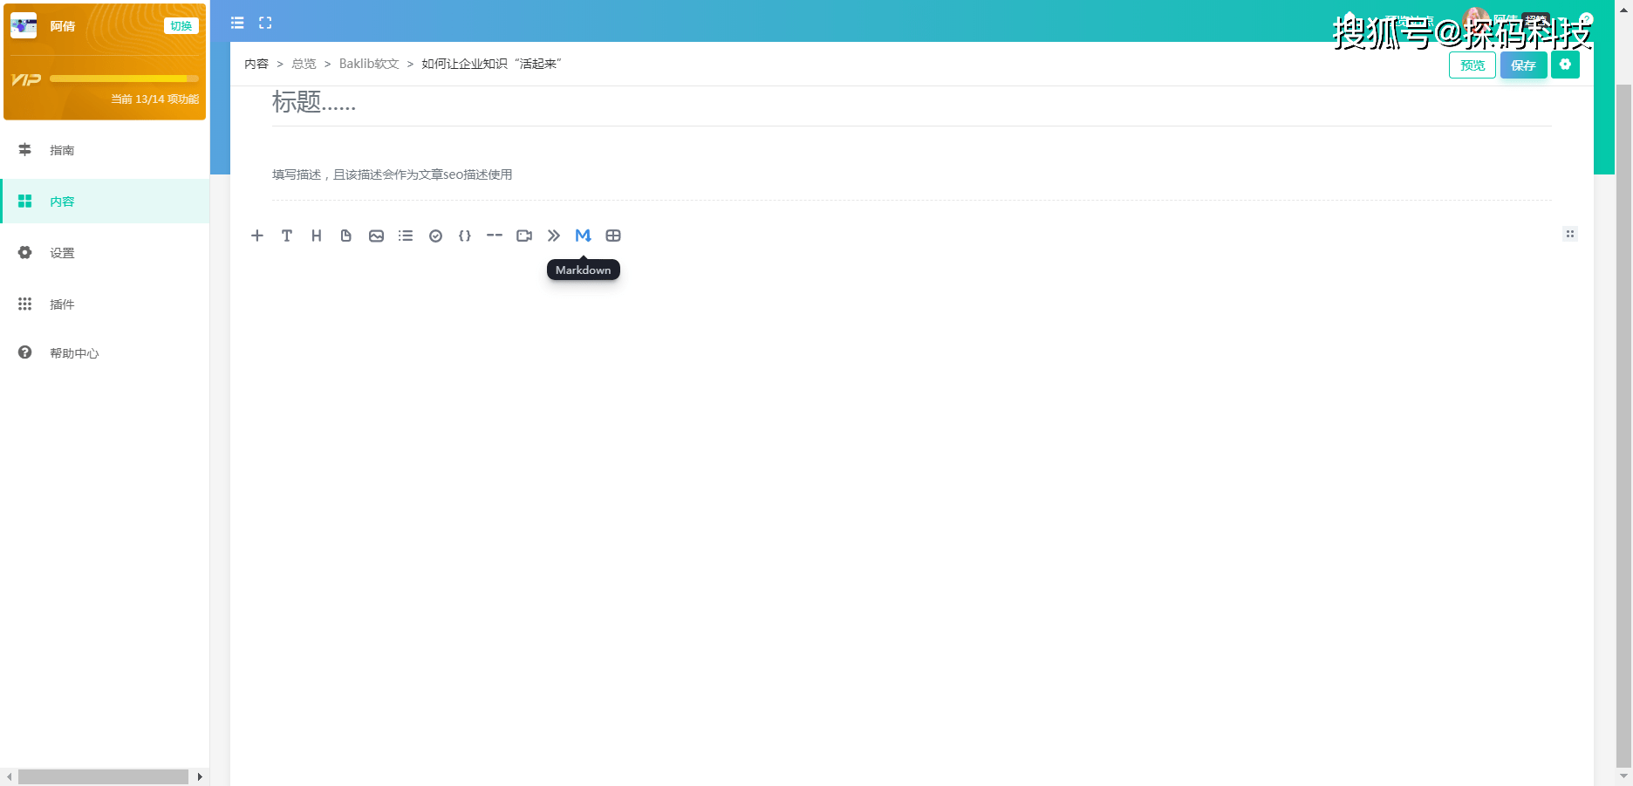Click the 保存 save button
This screenshot has width=1633, height=786.
coord(1524,65)
